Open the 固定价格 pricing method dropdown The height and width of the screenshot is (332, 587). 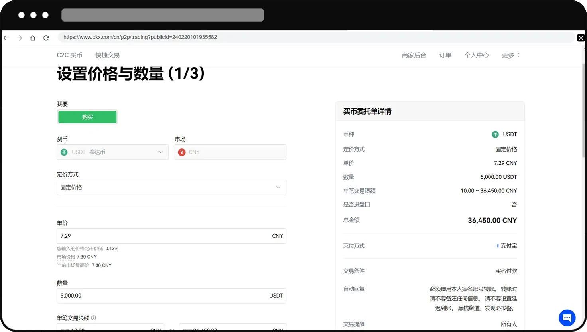click(x=171, y=188)
